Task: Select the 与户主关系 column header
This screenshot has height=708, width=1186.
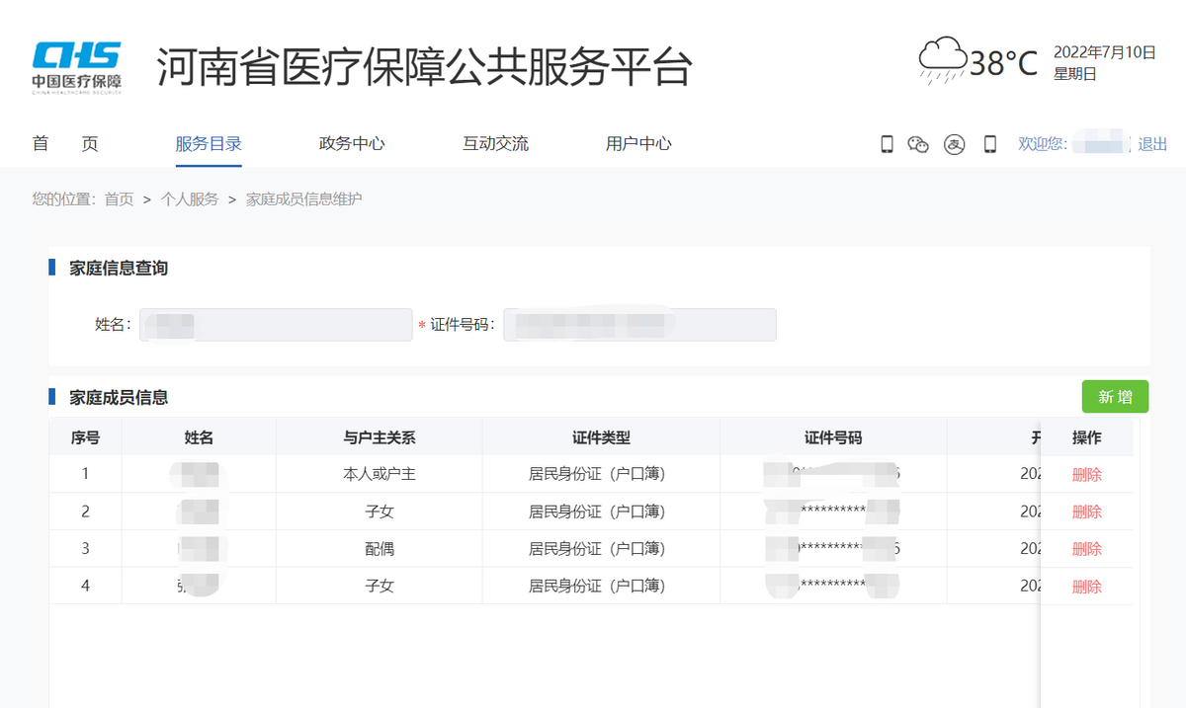Action: point(378,436)
